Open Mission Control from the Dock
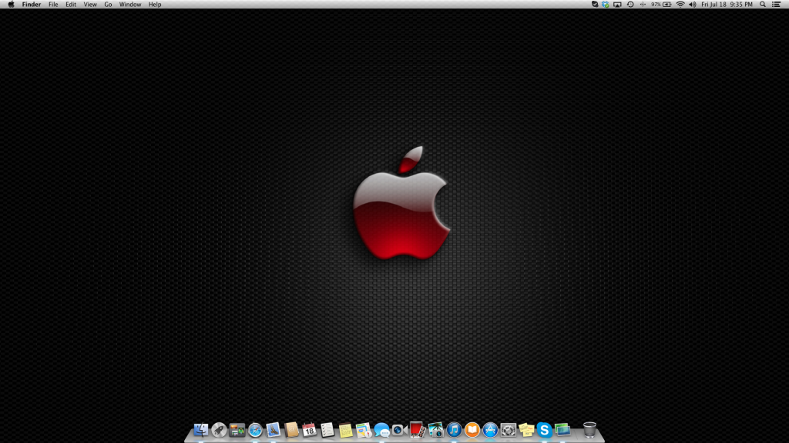789x443 pixels. point(237,430)
